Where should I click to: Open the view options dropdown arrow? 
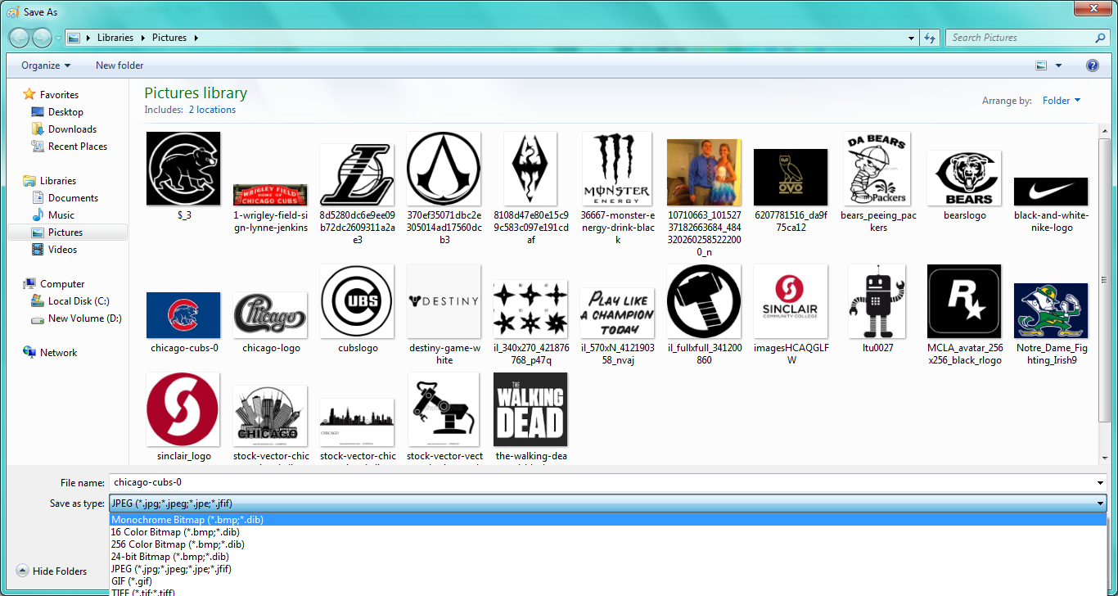pos(1058,65)
